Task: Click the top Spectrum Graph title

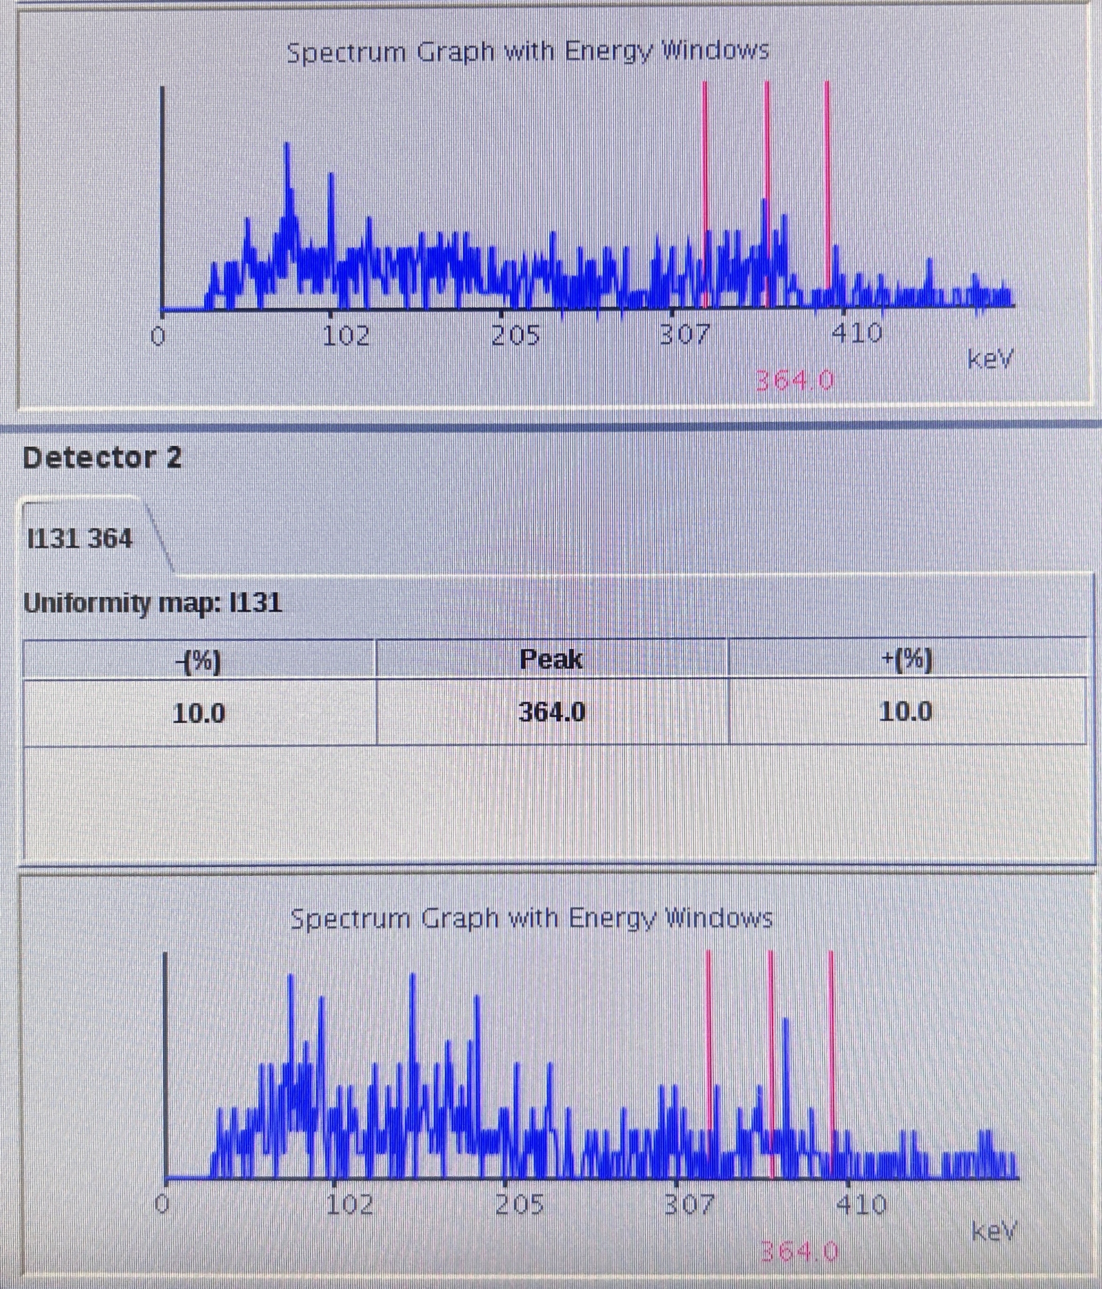Action: point(527,51)
